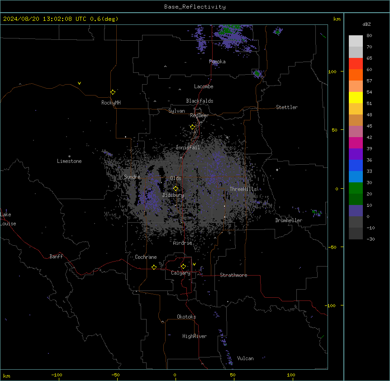Viewport: 390px width, 381px height.
Task: Click the Vulcan label
Action: coord(245,358)
